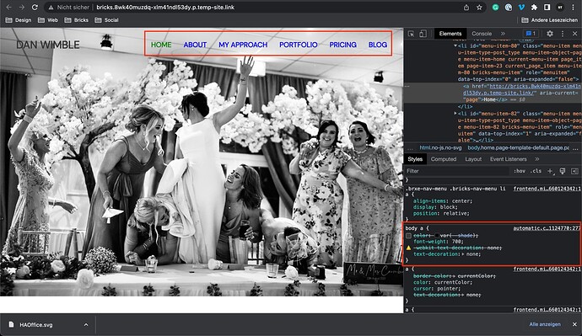
Task: Open the 'Andere Lesezeichen' bookmarks folder
Action: click(x=549, y=20)
